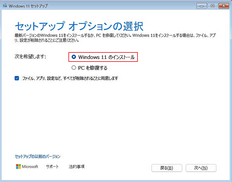
Task: Open the セットアップの以前のバージョン link
Action: (x=38, y=156)
